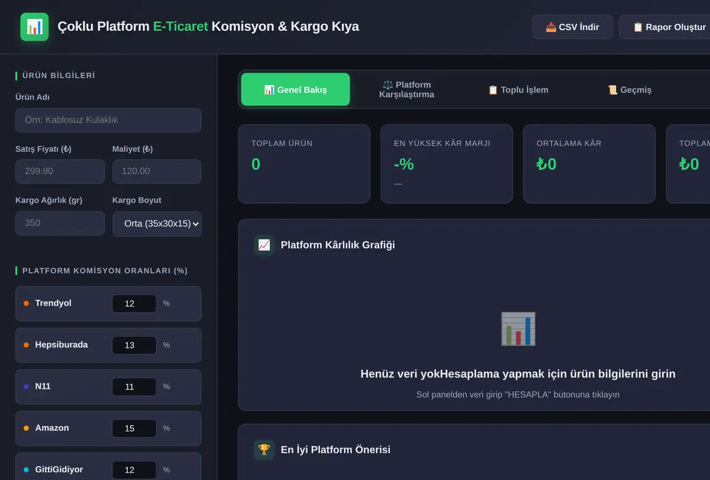
Task: Click the Platform Kârlılık Grafiği title
Action: (338, 244)
